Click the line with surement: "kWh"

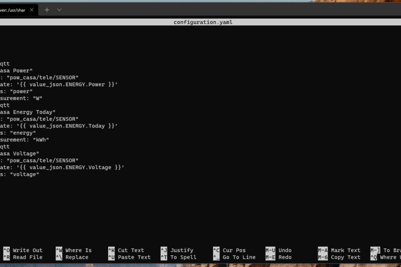click(24, 140)
